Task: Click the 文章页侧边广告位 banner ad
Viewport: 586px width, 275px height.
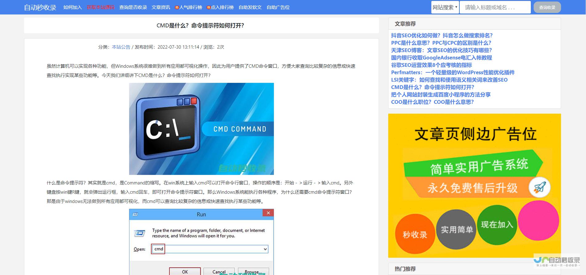Action: (474, 185)
